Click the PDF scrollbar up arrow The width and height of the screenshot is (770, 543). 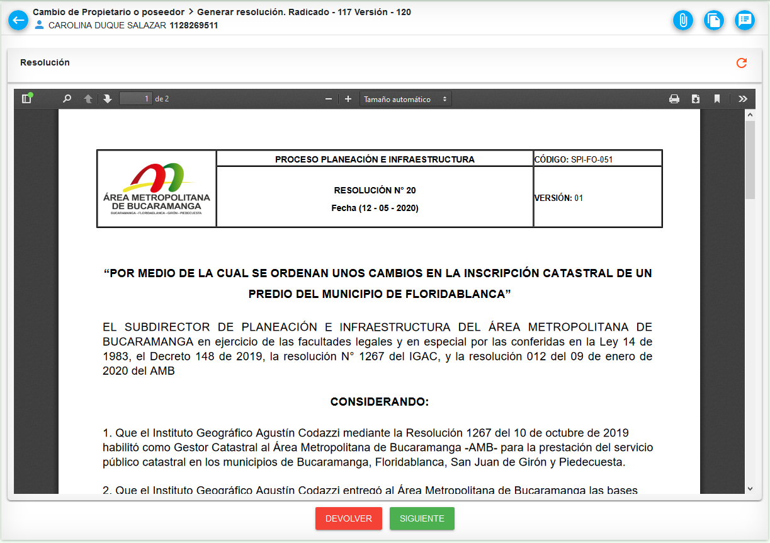(x=750, y=115)
